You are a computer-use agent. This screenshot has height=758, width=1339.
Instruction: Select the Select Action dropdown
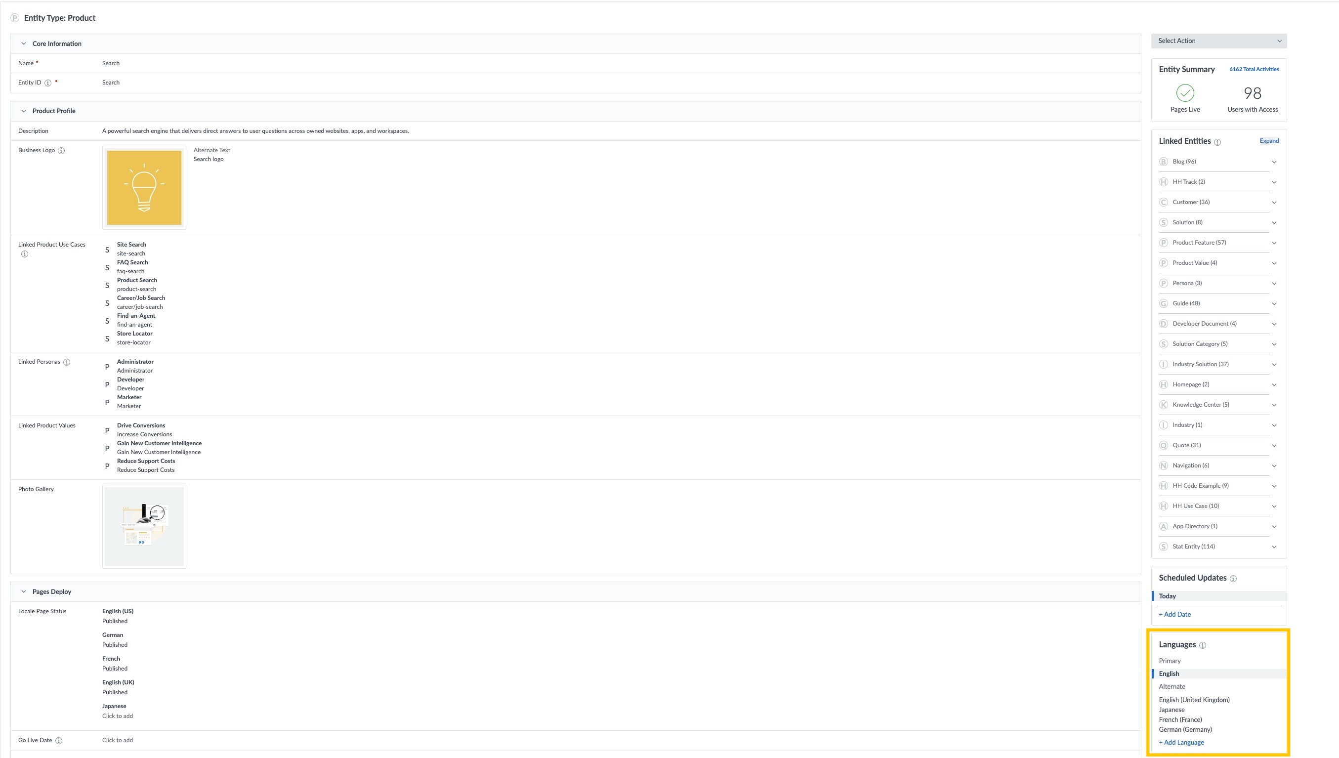[x=1219, y=41]
